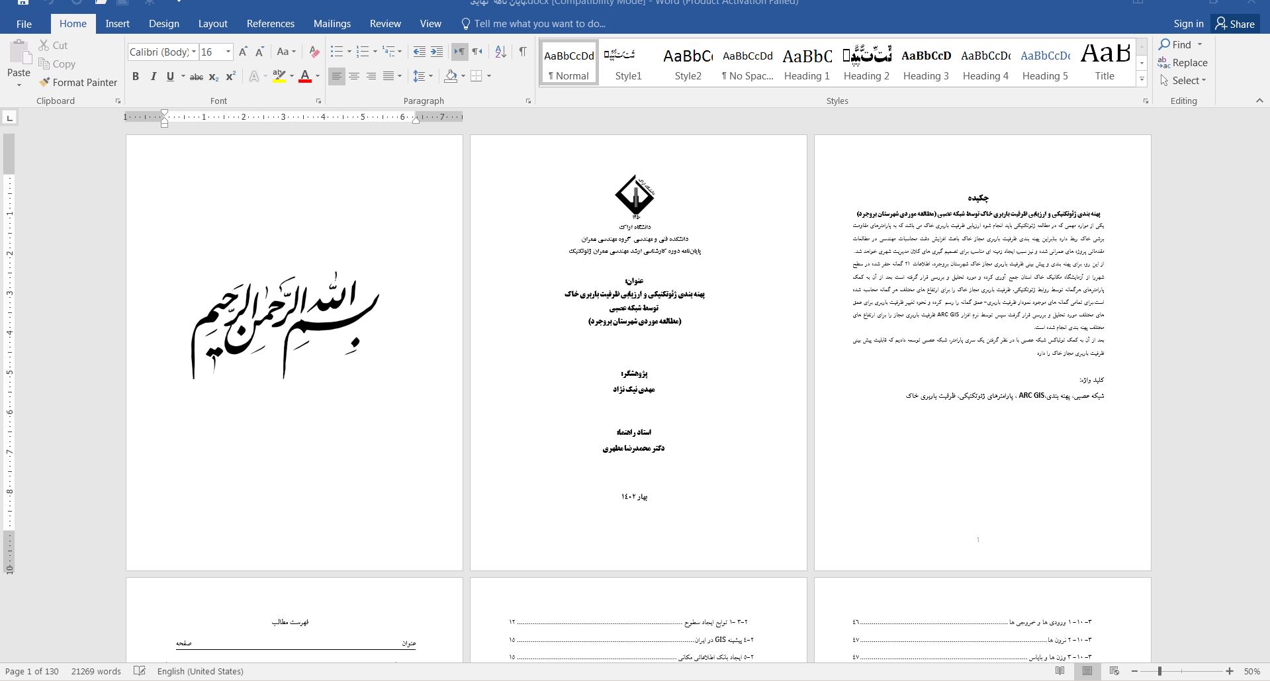Switch to the References tab
The image size is (1270, 681).
click(270, 24)
